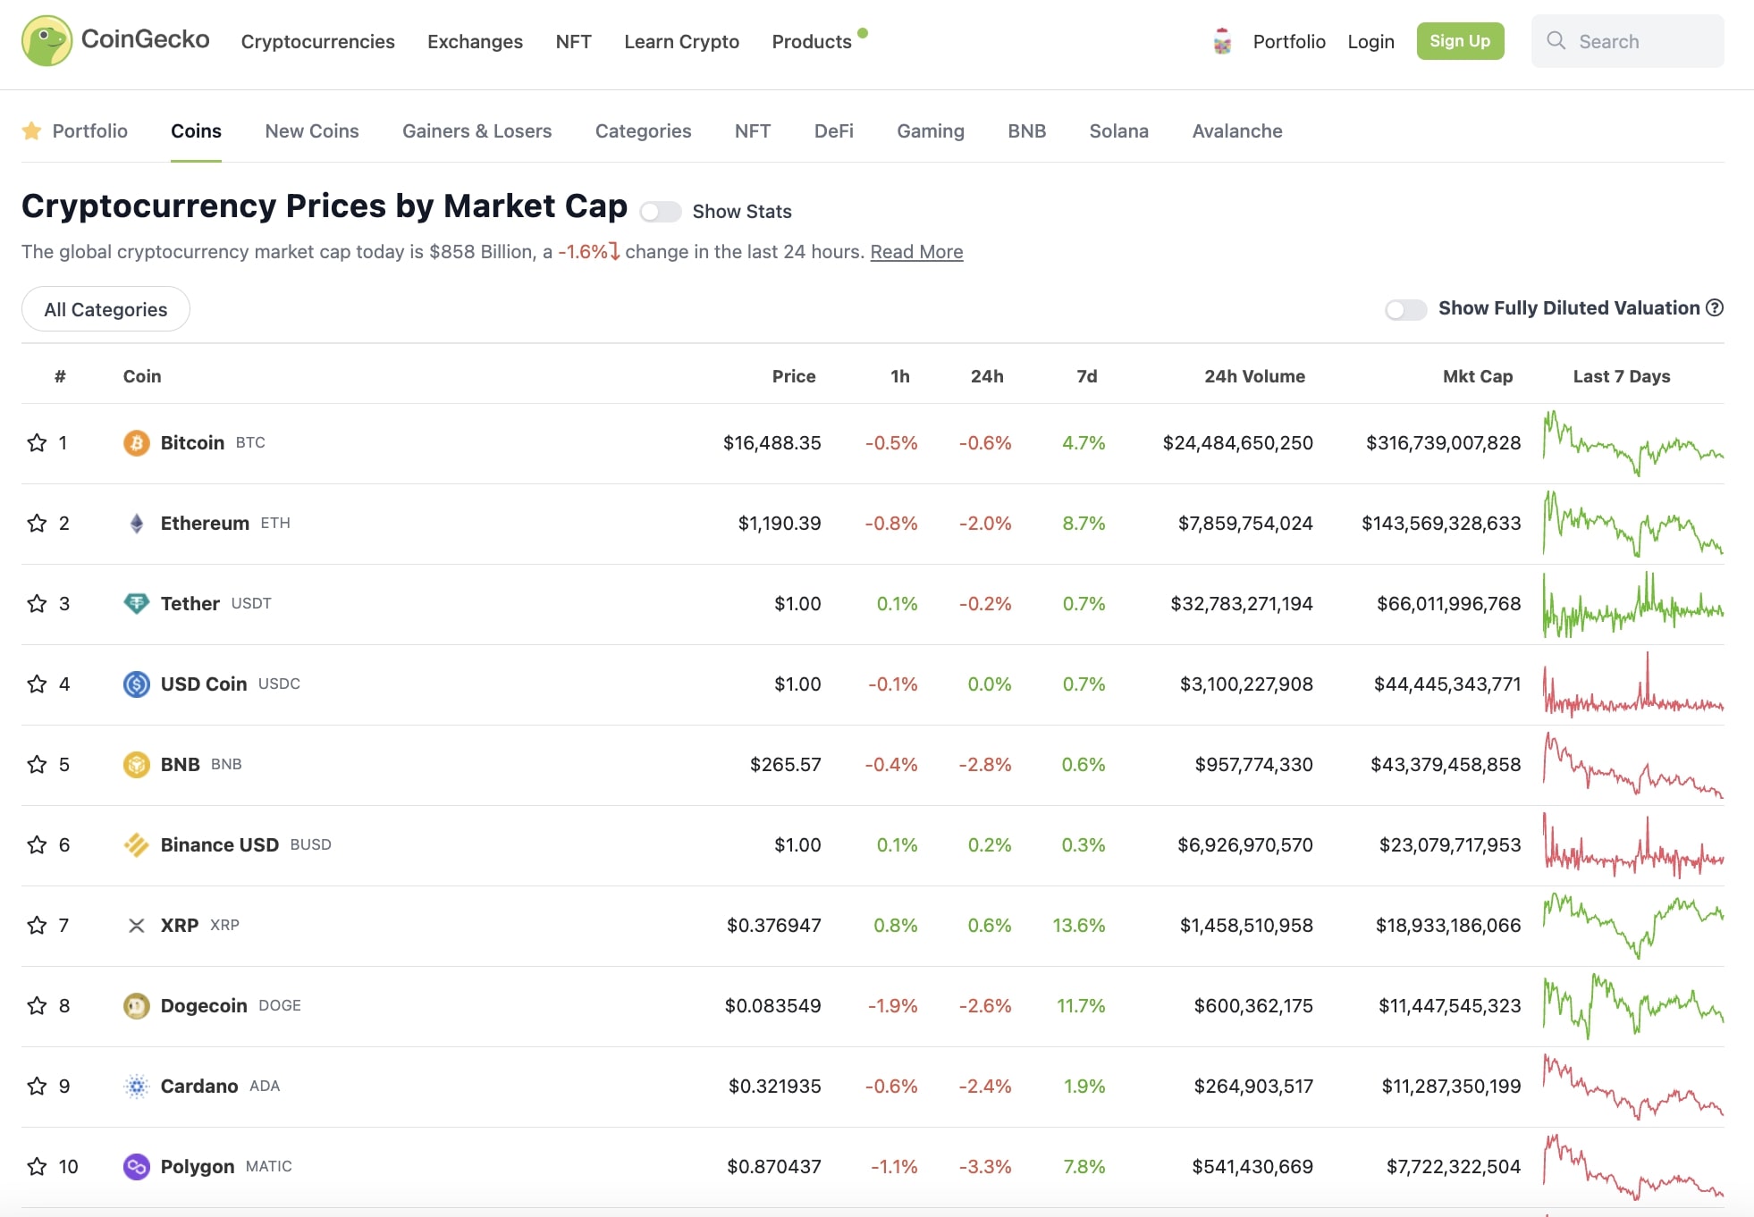Turn on Show Fully Diluted Valuation switch
This screenshot has height=1217, width=1754.
coord(1405,309)
